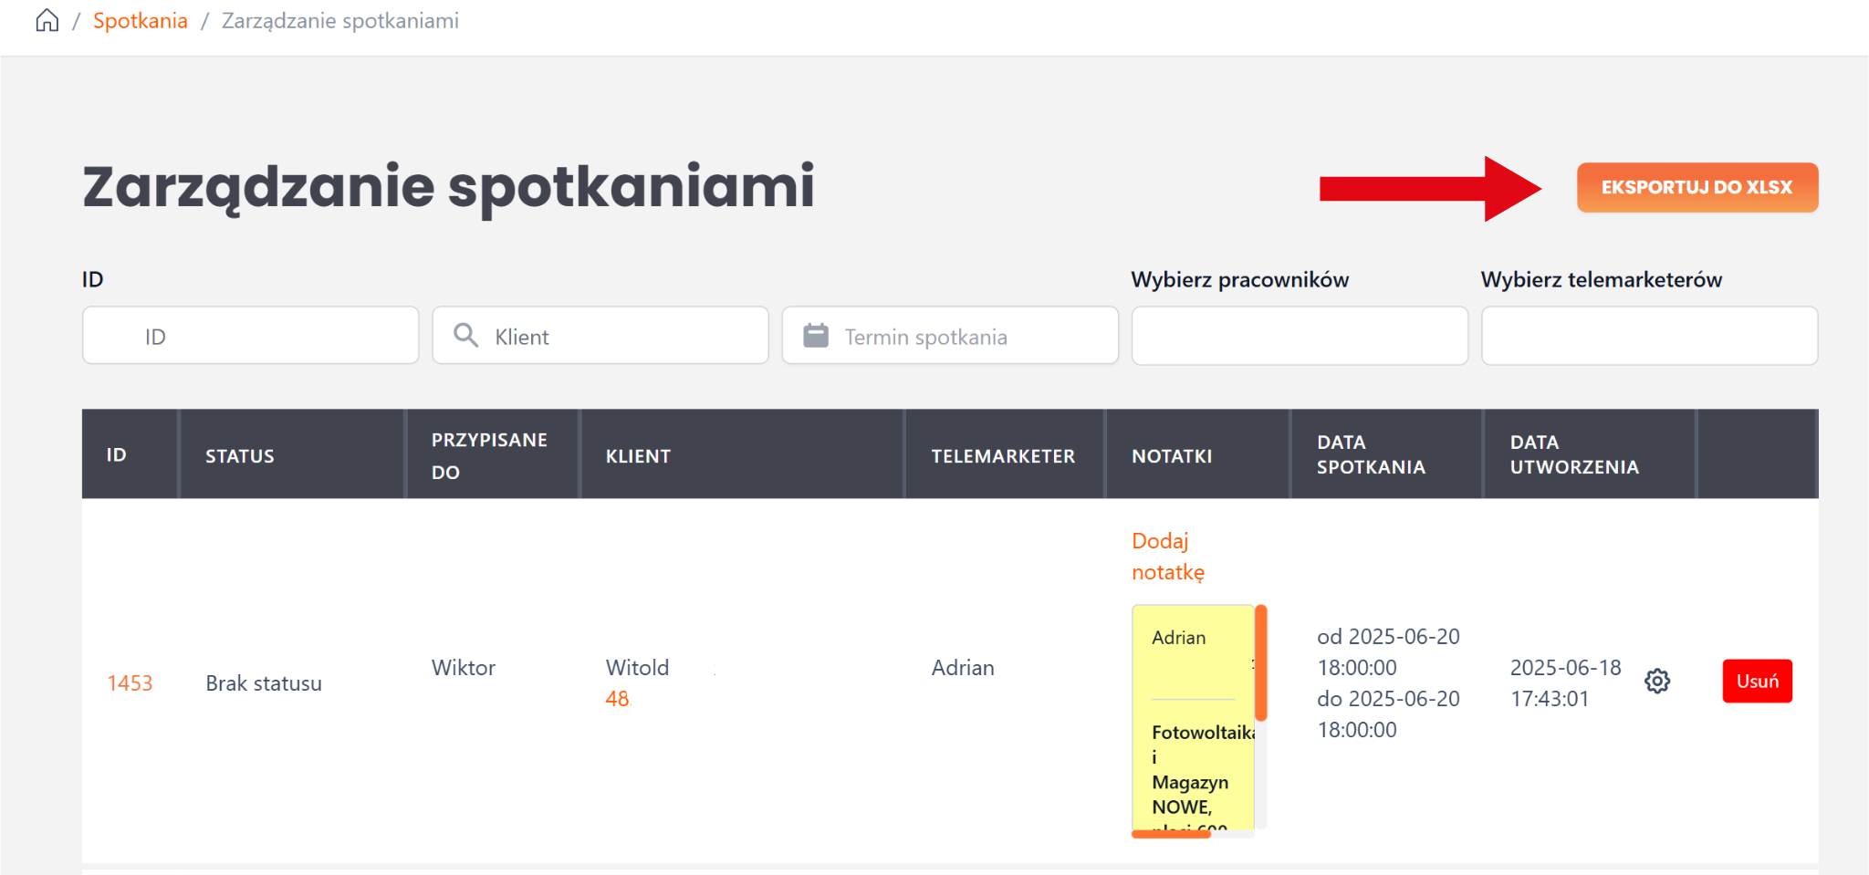Click Dodaj notatkę link
The image size is (1869, 875).
tap(1167, 557)
